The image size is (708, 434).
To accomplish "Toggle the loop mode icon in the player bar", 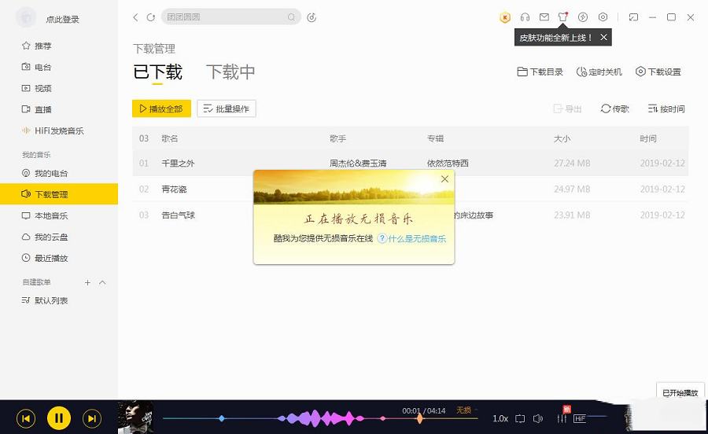I will point(520,418).
